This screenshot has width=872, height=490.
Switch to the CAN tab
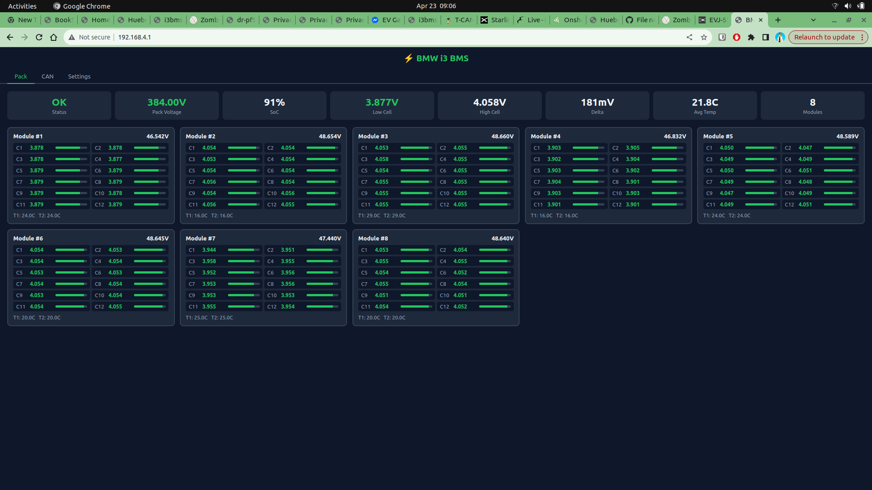click(47, 76)
